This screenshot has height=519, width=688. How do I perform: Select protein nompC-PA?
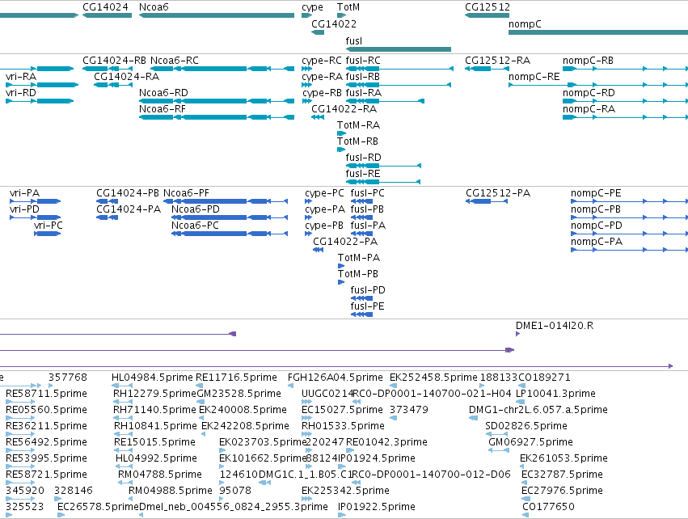[629, 250]
